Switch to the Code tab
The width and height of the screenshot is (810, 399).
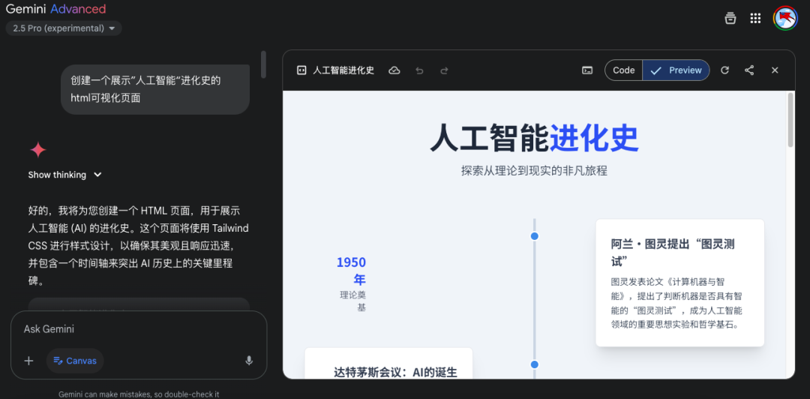(x=623, y=70)
